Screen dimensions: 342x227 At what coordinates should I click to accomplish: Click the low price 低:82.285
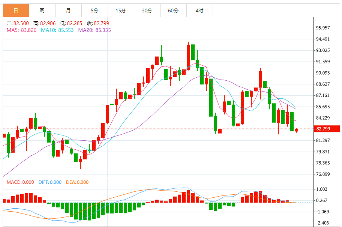coord(71,23)
